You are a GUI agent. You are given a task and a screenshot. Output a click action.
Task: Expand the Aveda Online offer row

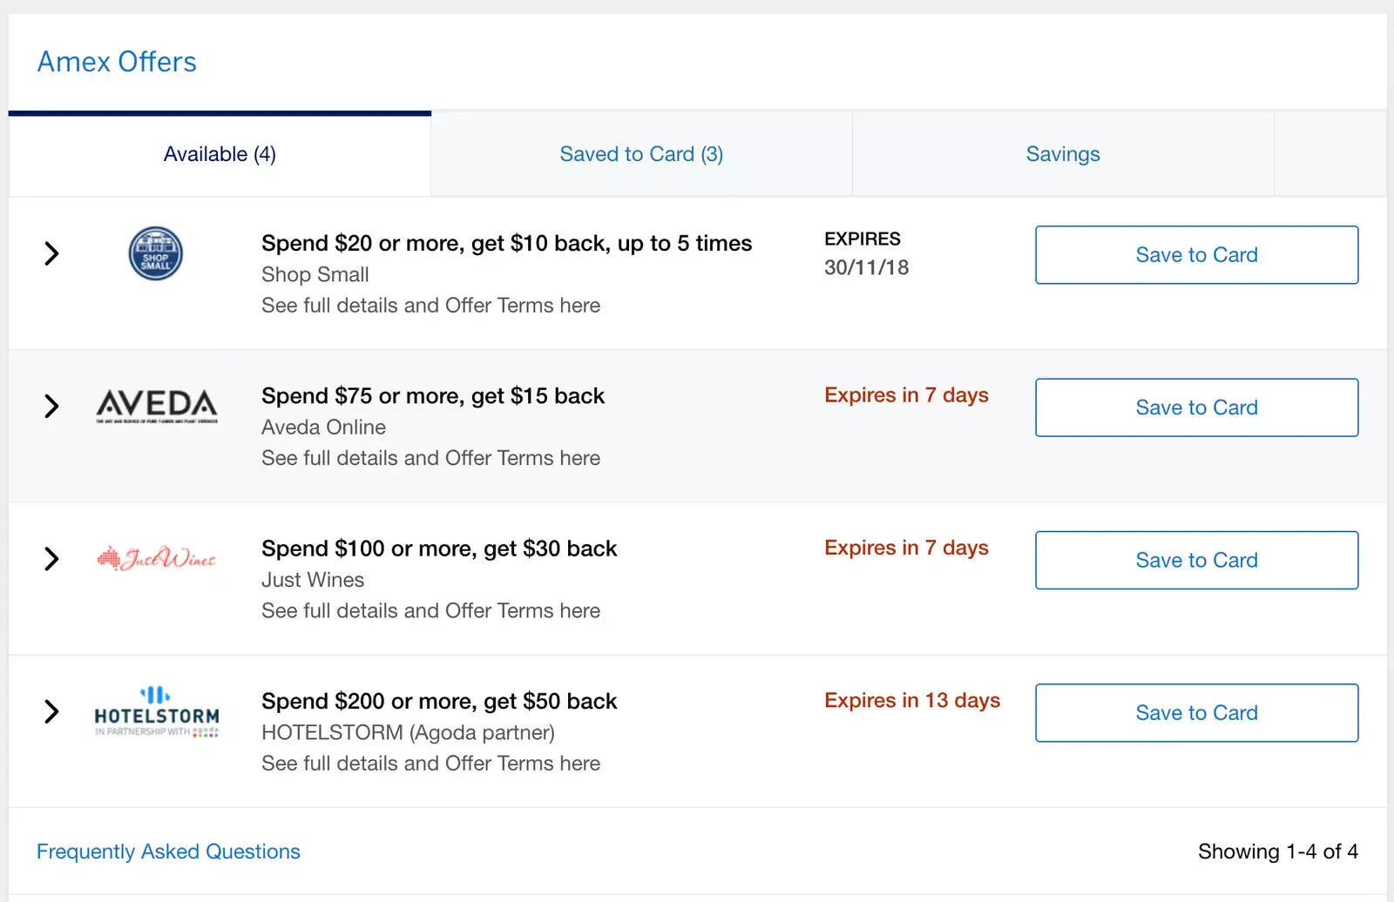coord(51,406)
